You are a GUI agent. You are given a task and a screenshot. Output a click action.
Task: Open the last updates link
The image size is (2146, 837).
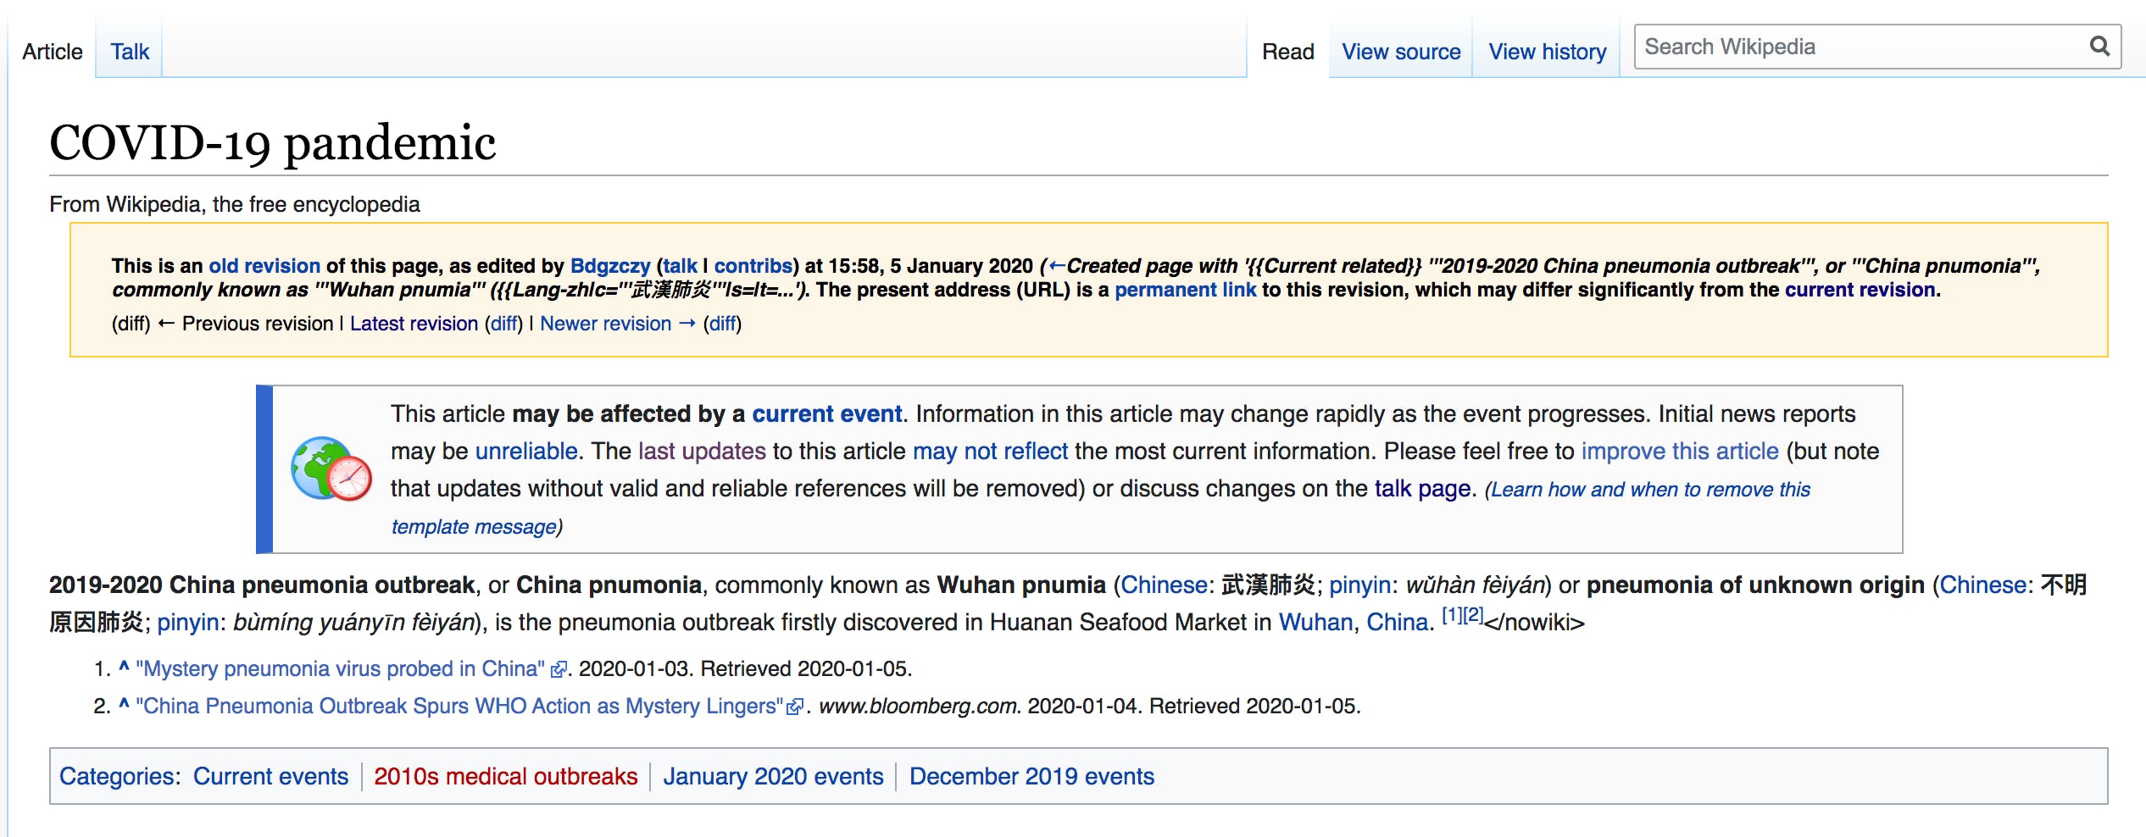click(702, 451)
